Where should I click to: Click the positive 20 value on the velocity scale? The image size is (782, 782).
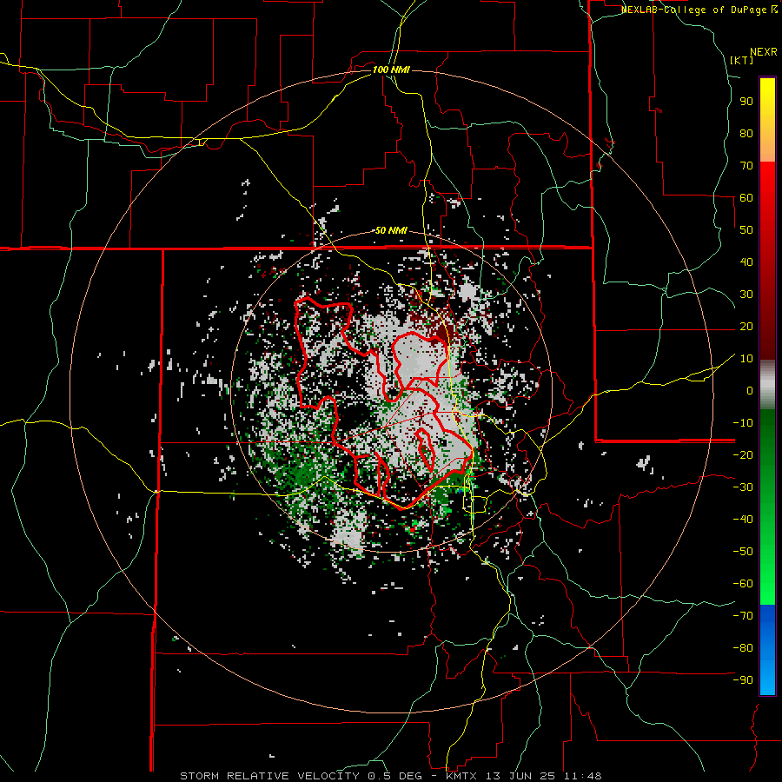746,326
